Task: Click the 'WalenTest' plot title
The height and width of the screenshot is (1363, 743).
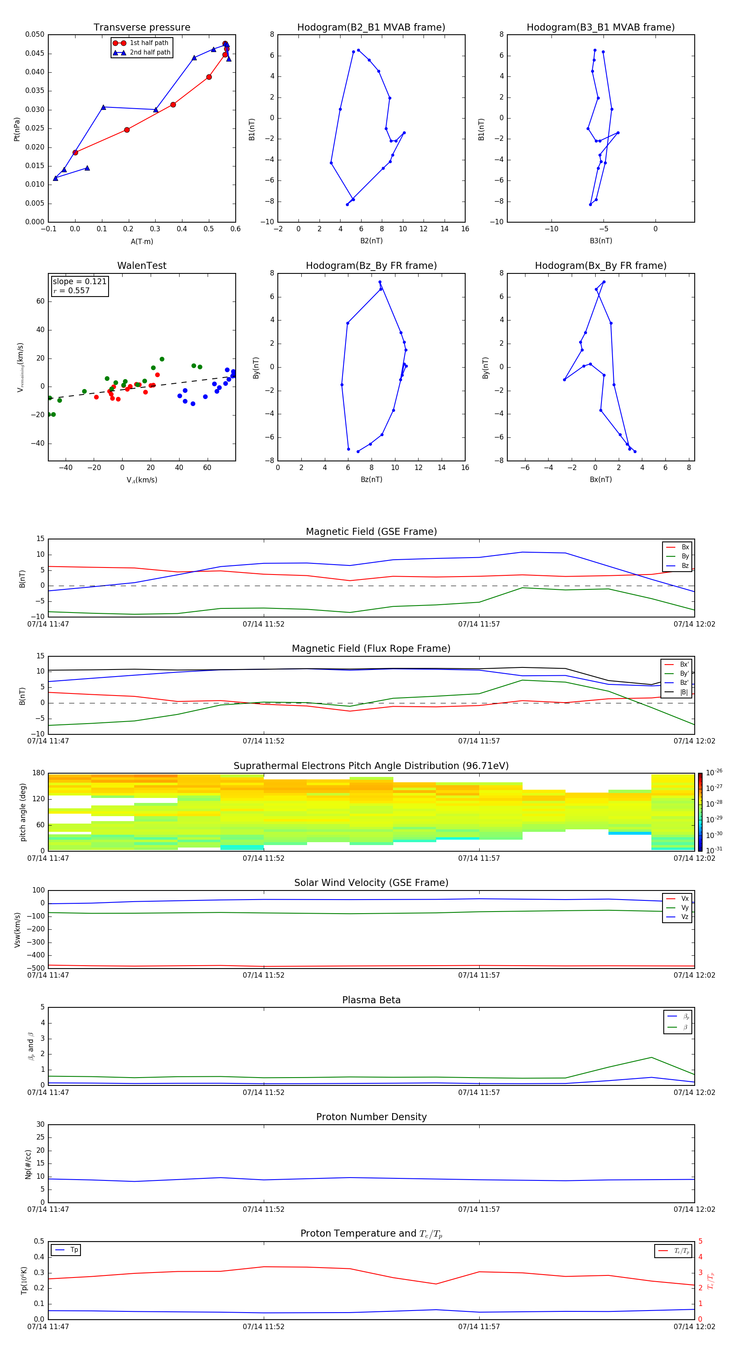Action: pos(142,266)
